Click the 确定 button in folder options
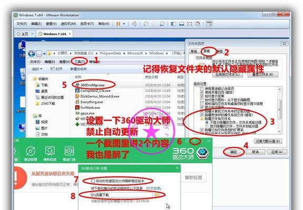Screen dimensions: 303x210 point(234,152)
